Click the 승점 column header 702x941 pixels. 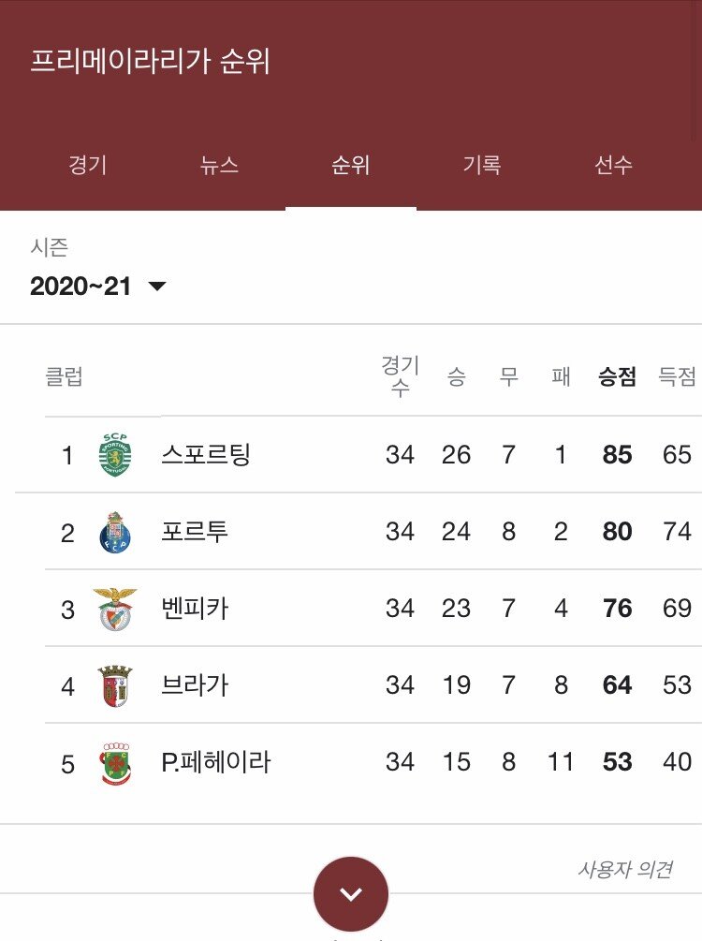pyautogui.click(x=617, y=376)
